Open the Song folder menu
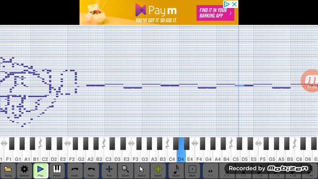Viewport: 318px width, 179px height. click(x=8, y=171)
